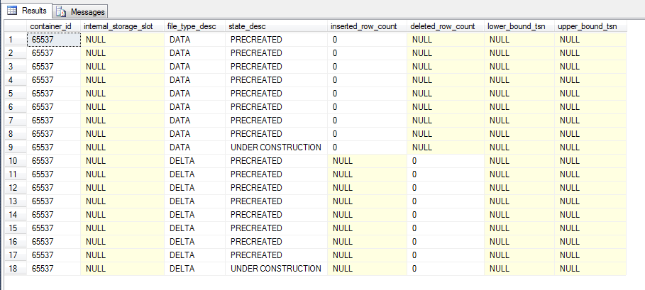Select row 9 using its row header
The height and width of the screenshot is (290, 645).
[x=11, y=147]
